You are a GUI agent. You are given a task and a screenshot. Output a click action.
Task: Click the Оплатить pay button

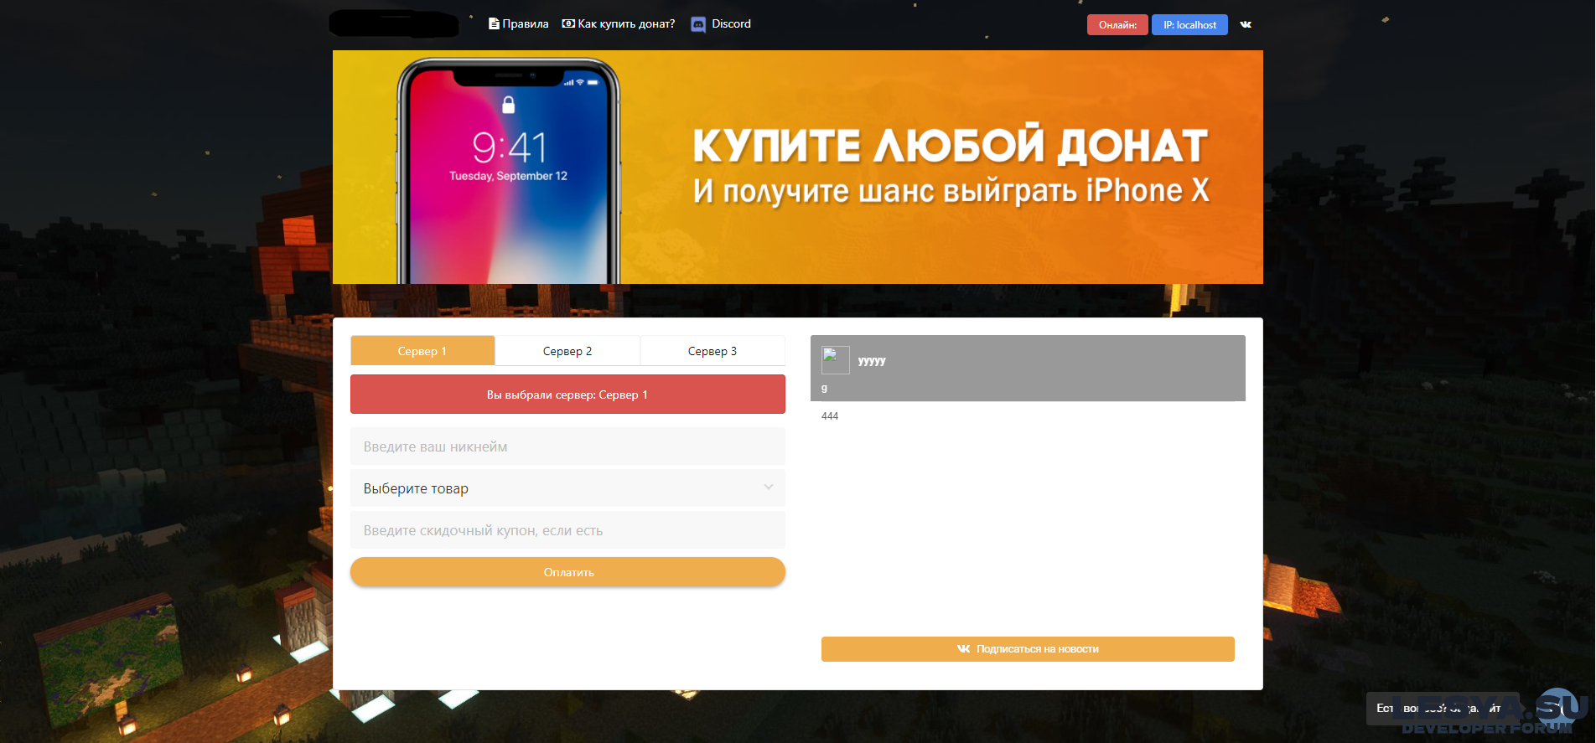[567, 572]
